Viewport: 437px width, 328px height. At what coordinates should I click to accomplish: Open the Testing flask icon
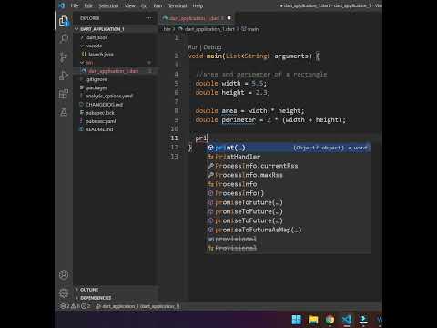(64, 112)
